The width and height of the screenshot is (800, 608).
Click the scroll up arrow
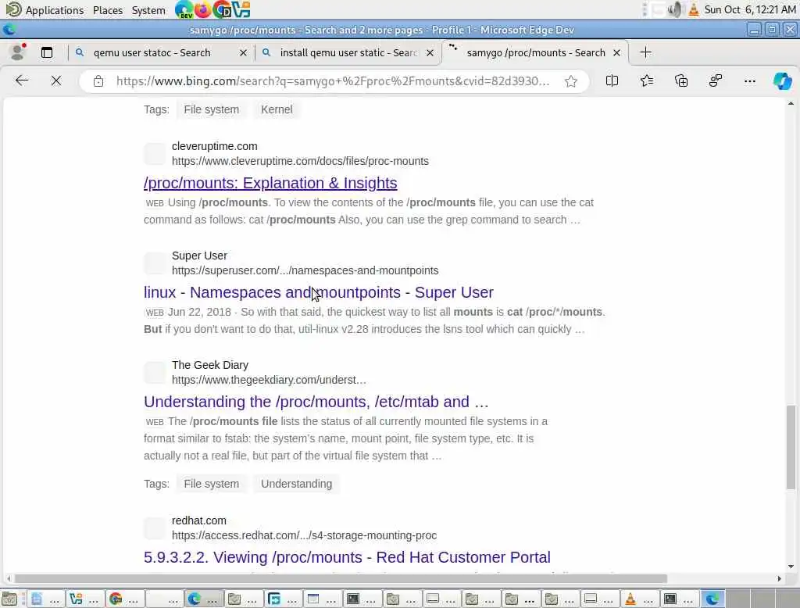791,104
